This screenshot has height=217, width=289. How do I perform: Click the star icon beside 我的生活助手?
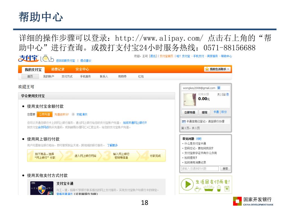pyautogui.click(x=207, y=69)
